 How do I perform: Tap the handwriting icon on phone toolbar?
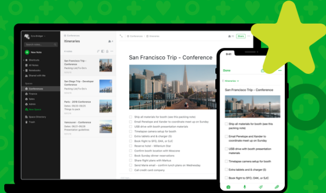coord(260,187)
